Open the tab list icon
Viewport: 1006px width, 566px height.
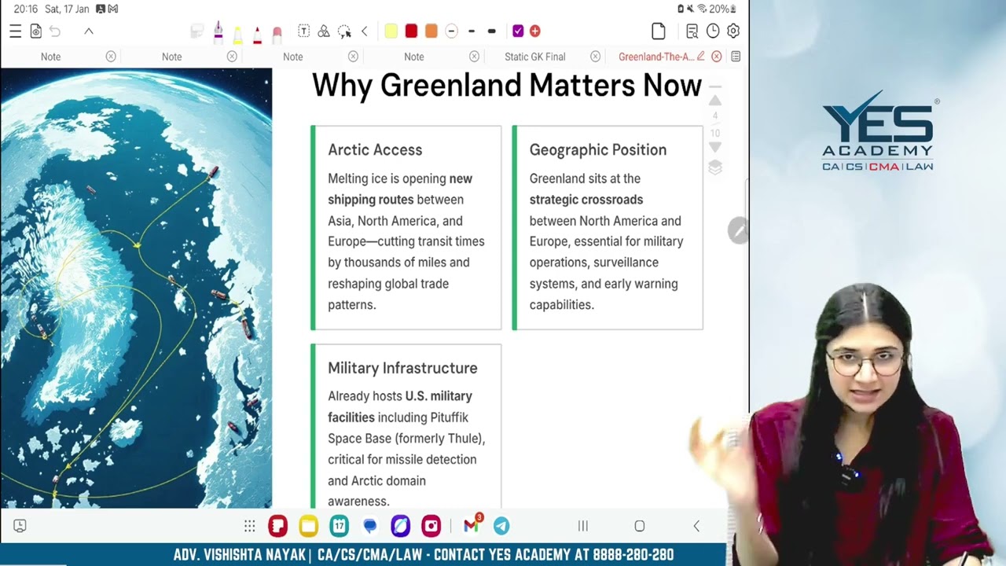point(736,57)
